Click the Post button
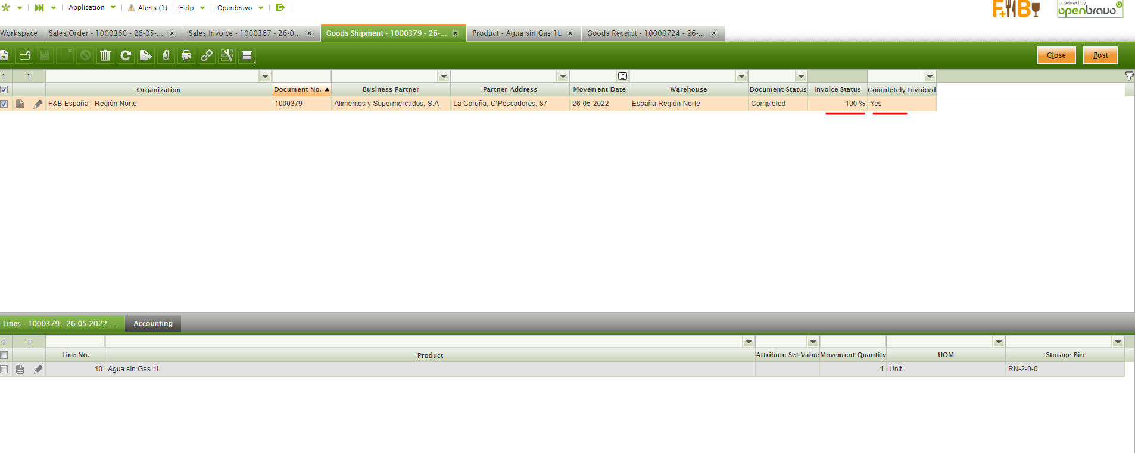1135x453 pixels. click(1100, 55)
